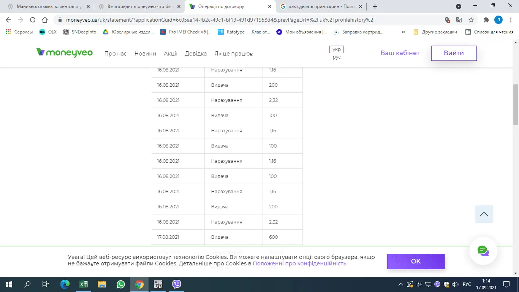
Task: Open the Положенні про конфіденційність link
Action: tap(299, 263)
